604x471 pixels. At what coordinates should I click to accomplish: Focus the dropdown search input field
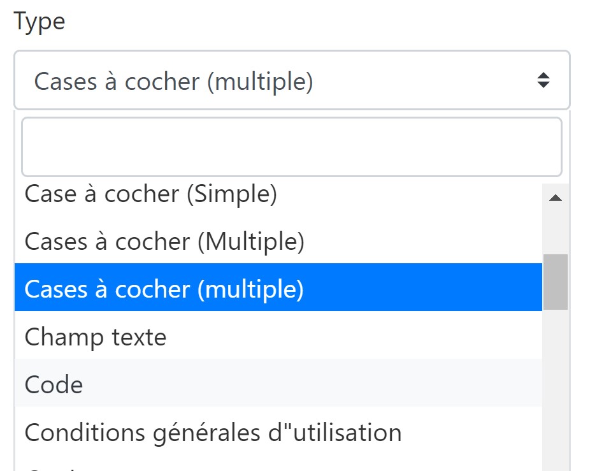pyautogui.click(x=292, y=147)
